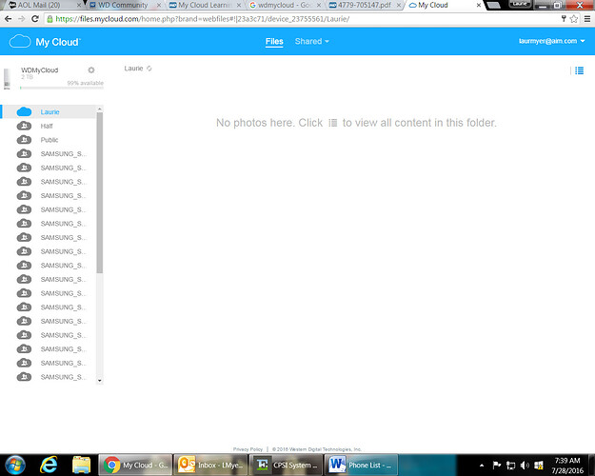Open the Chrome hamburger menu
595x476 pixels.
587,19
